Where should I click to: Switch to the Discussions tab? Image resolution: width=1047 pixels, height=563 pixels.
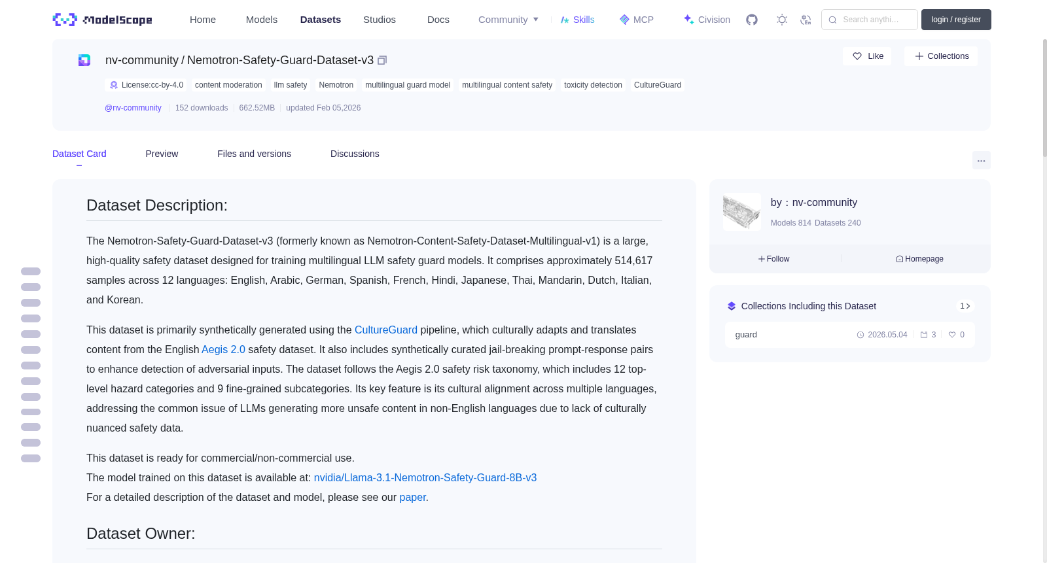tap(355, 154)
